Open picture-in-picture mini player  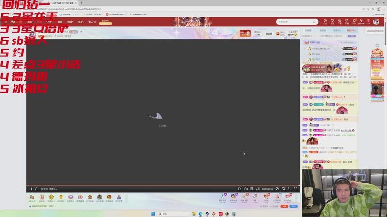[x=283, y=189]
